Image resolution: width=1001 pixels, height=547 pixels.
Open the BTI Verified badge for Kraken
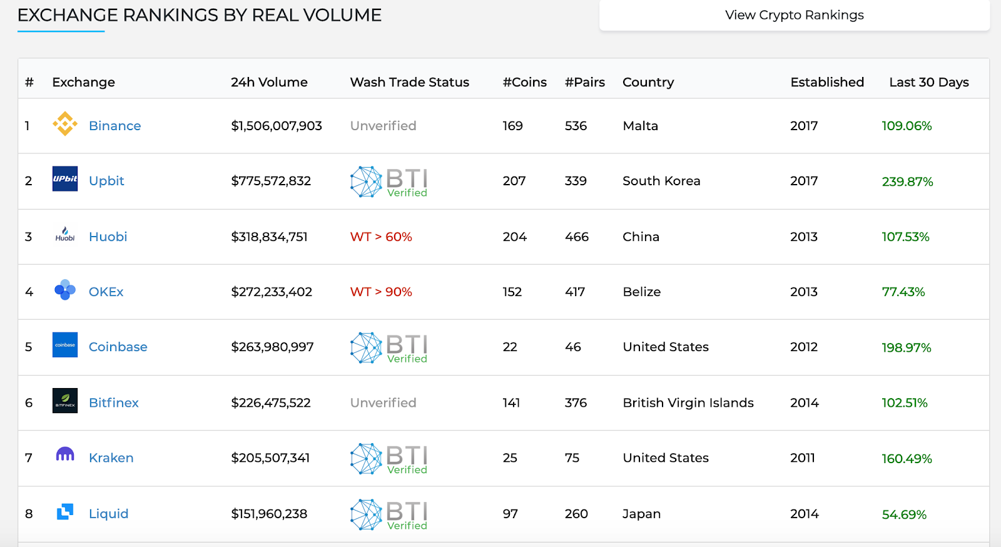pos(389,459)
